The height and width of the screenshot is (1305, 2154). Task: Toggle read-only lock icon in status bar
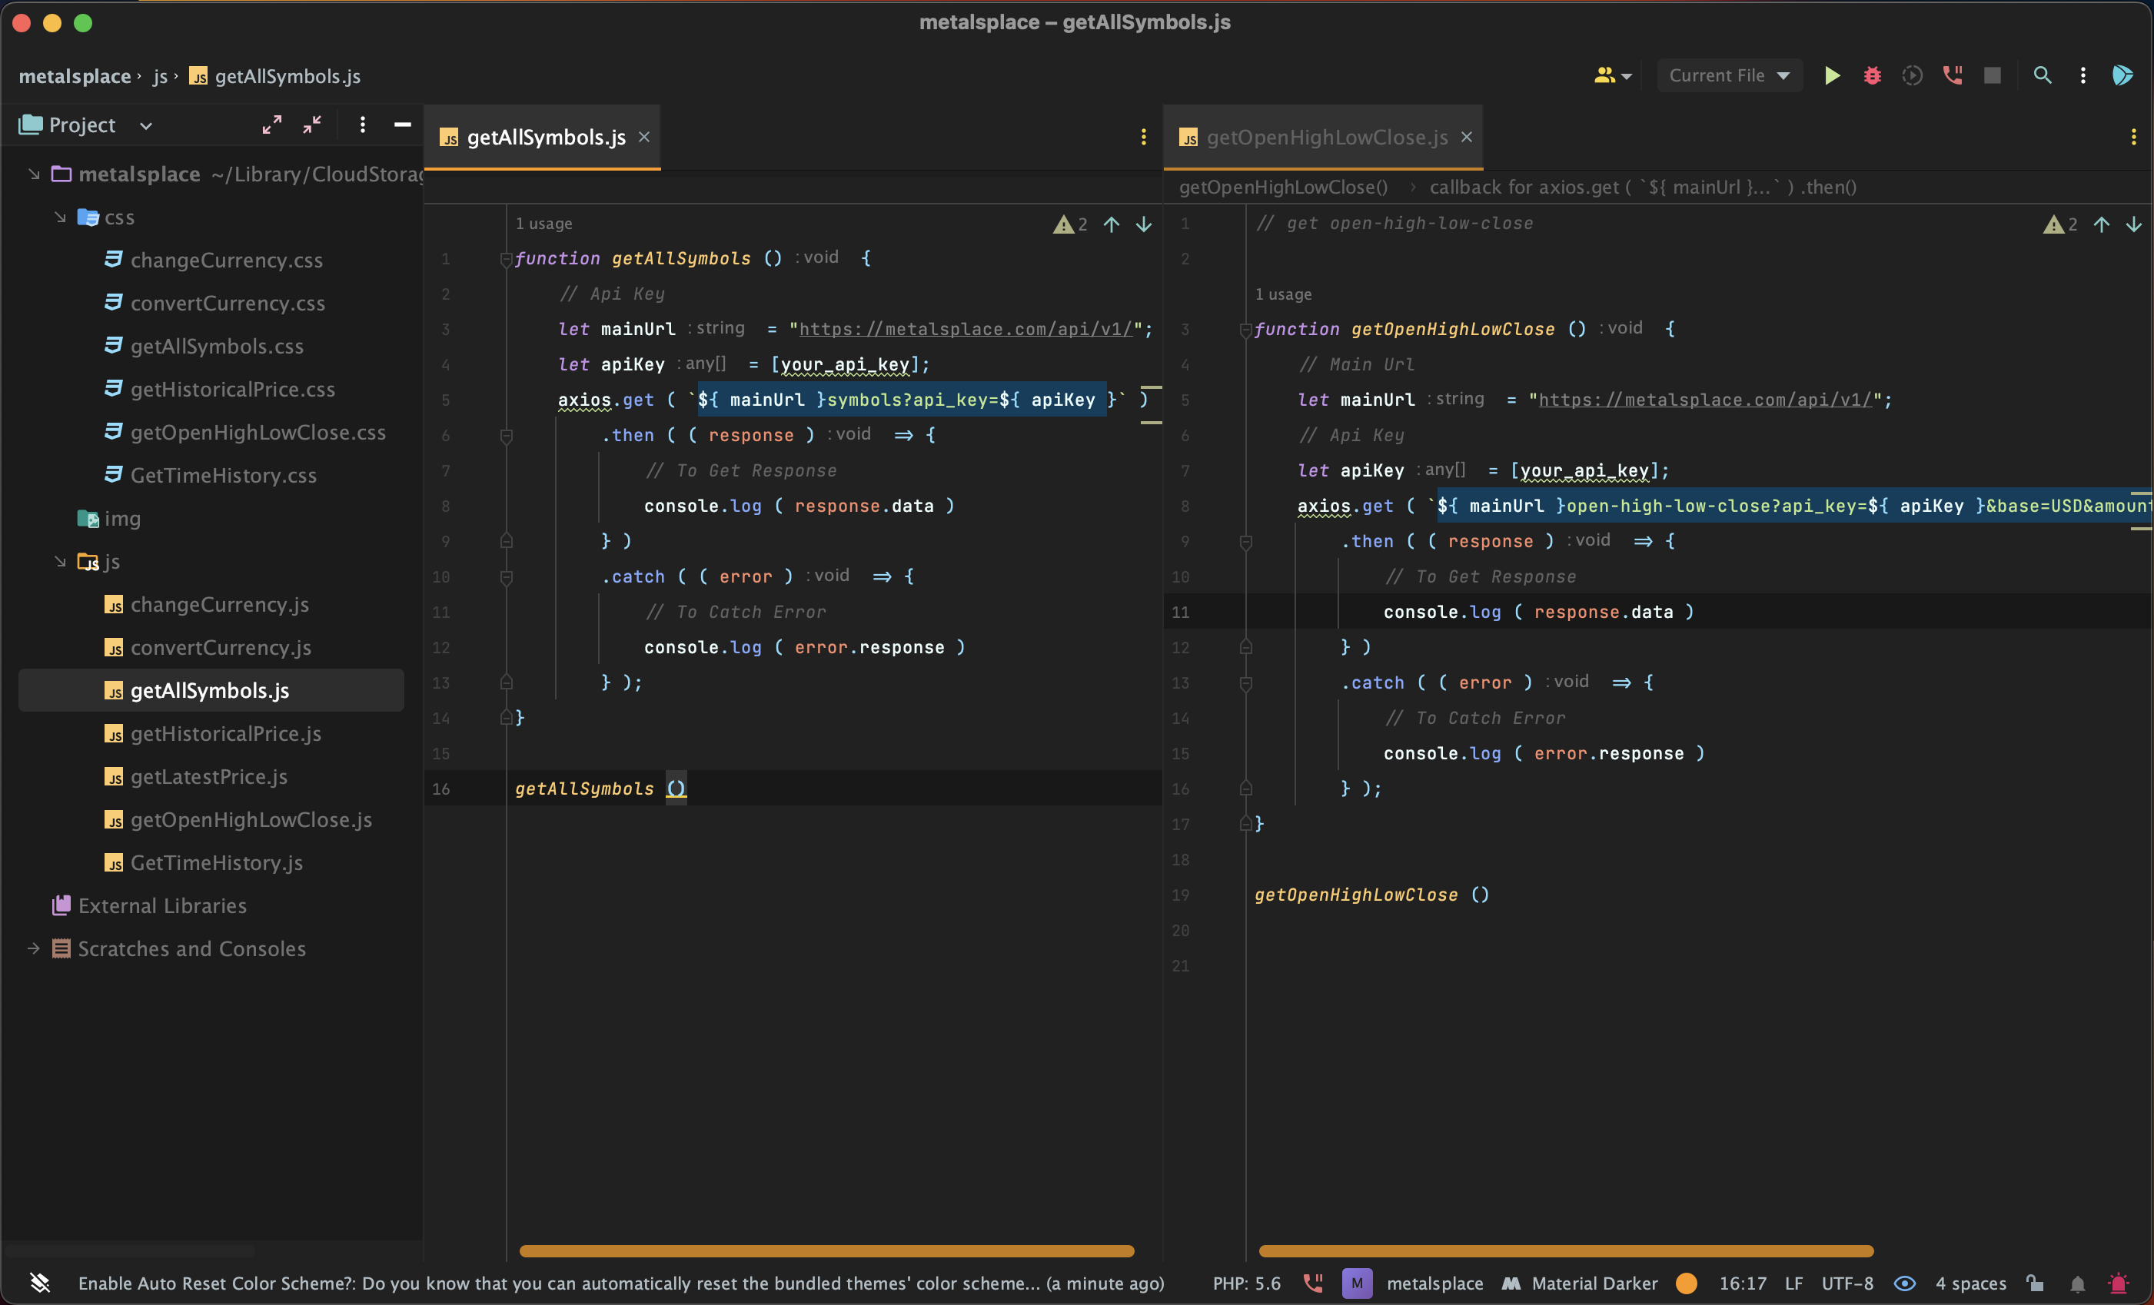point(2035,1283)
